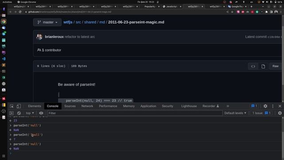Click the console prompt input line
The height and width of the screenshot is (160, 284).
pyautogui.click(x=146, y=153)
